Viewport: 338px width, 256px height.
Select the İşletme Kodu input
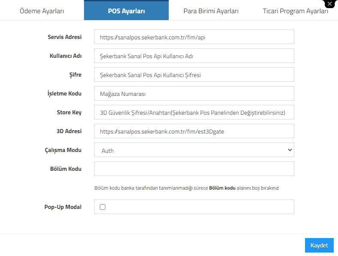coord(194,93)
